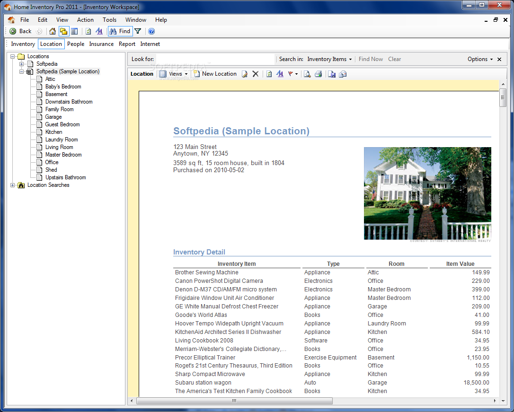Screen dimensions: 514x412
Task: Select Attic in the locations tree
Action: coord(50,79)
